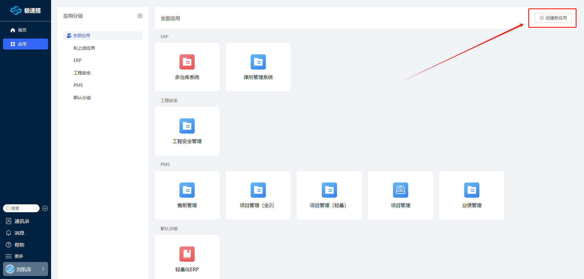Open the 项目管理 inbox-style app icon
The width and height of the screenshot is (584, 279).
[x=400, y=190]
